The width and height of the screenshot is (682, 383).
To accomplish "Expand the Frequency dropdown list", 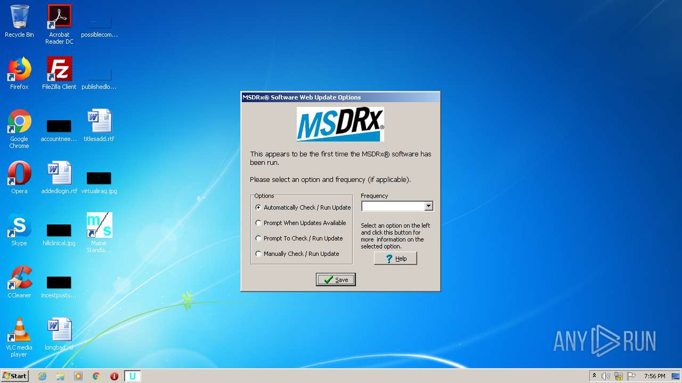I will (x=428, y=206).
